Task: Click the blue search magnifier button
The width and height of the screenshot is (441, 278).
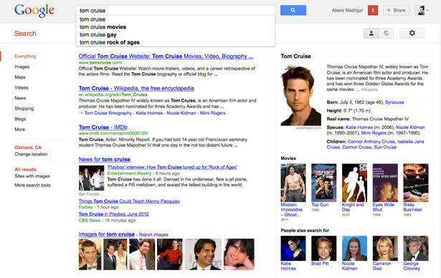Action: pos(293,11)
